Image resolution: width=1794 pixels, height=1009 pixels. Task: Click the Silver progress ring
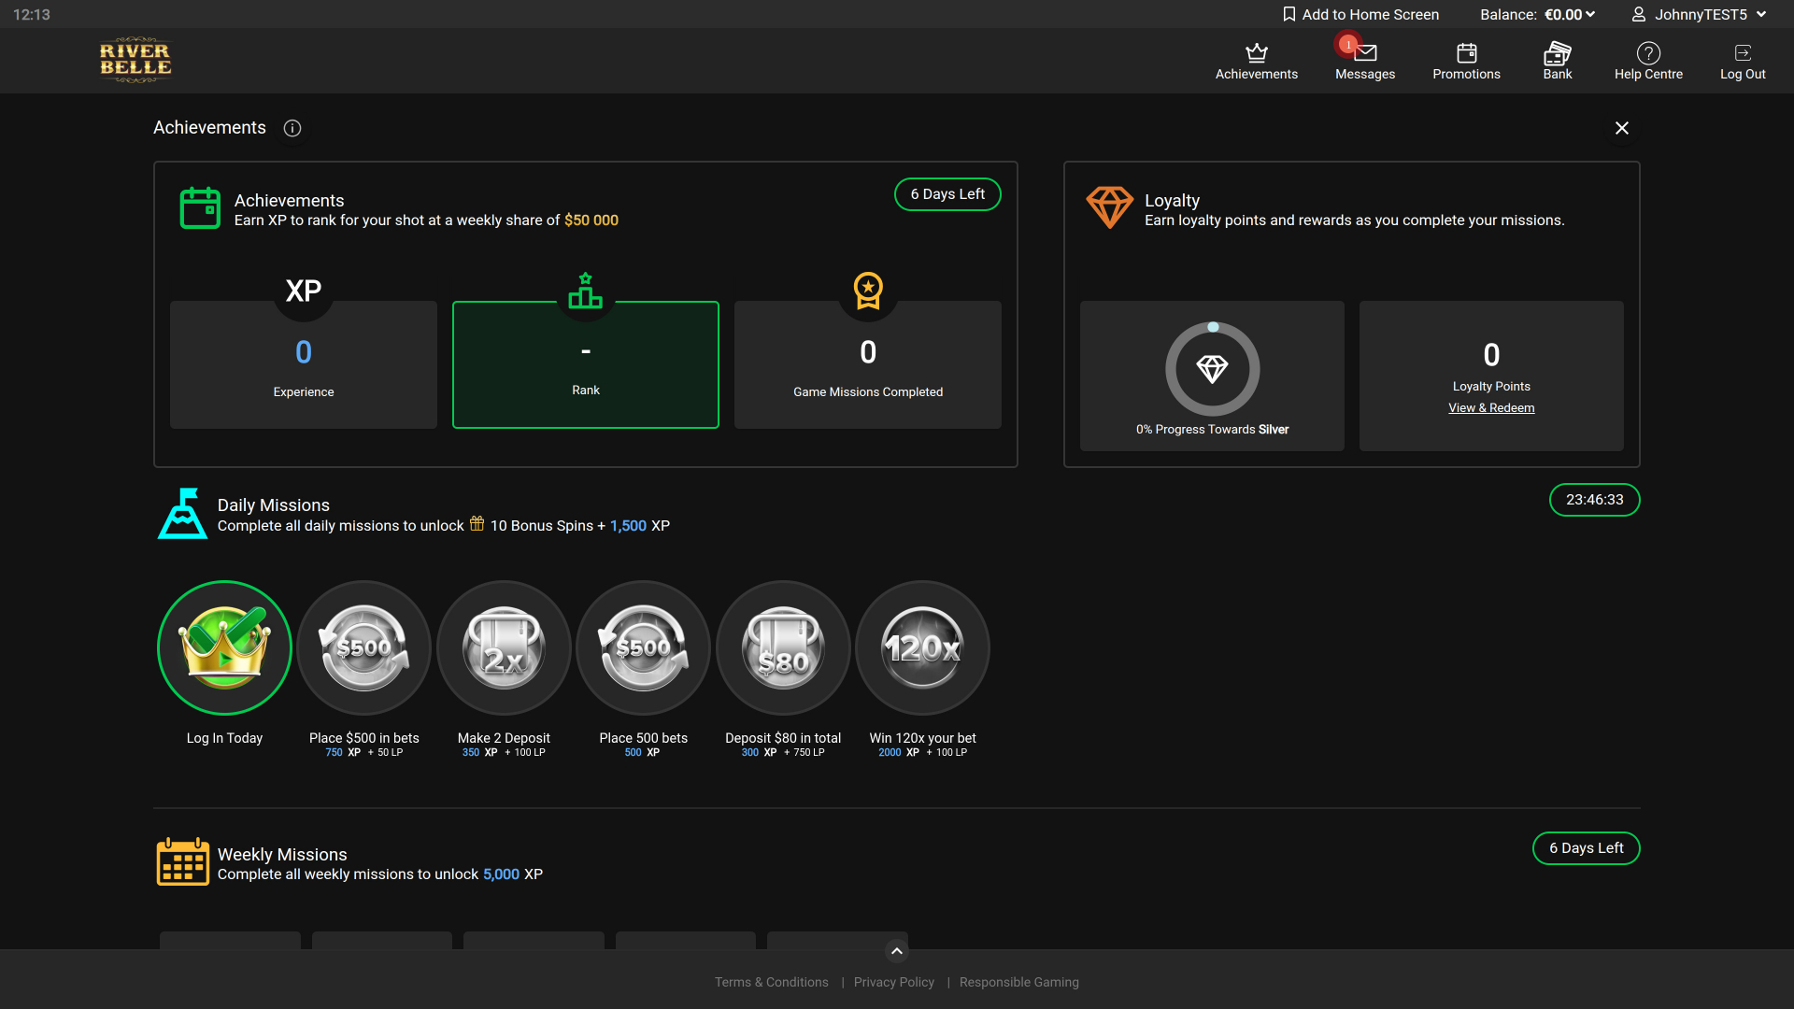(1212, 369)
